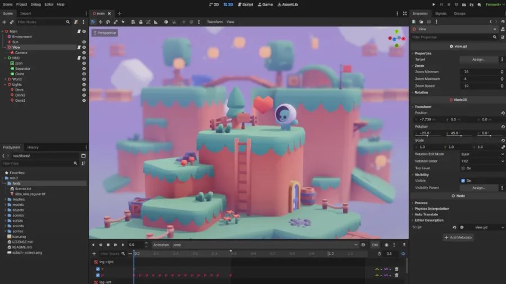Select the Move mode tool in viewport toolbar
The width and height of the screenshot is (506, 284).
pos(100,22)
